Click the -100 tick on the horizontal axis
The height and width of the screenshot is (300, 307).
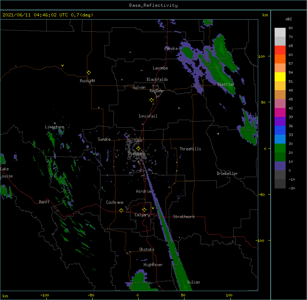click(x=45, y=295)
